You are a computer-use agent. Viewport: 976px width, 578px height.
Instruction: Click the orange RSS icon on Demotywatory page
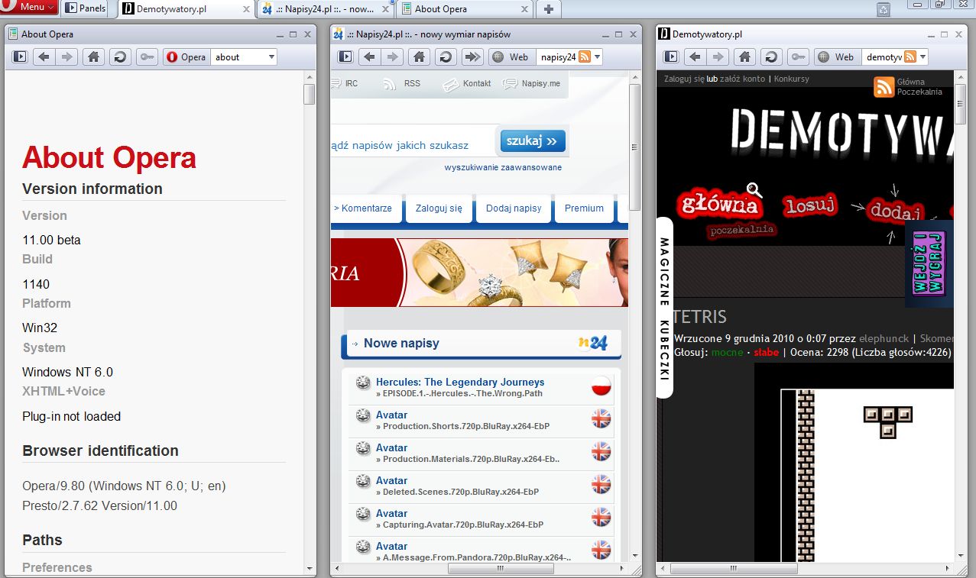click(884, 87)
